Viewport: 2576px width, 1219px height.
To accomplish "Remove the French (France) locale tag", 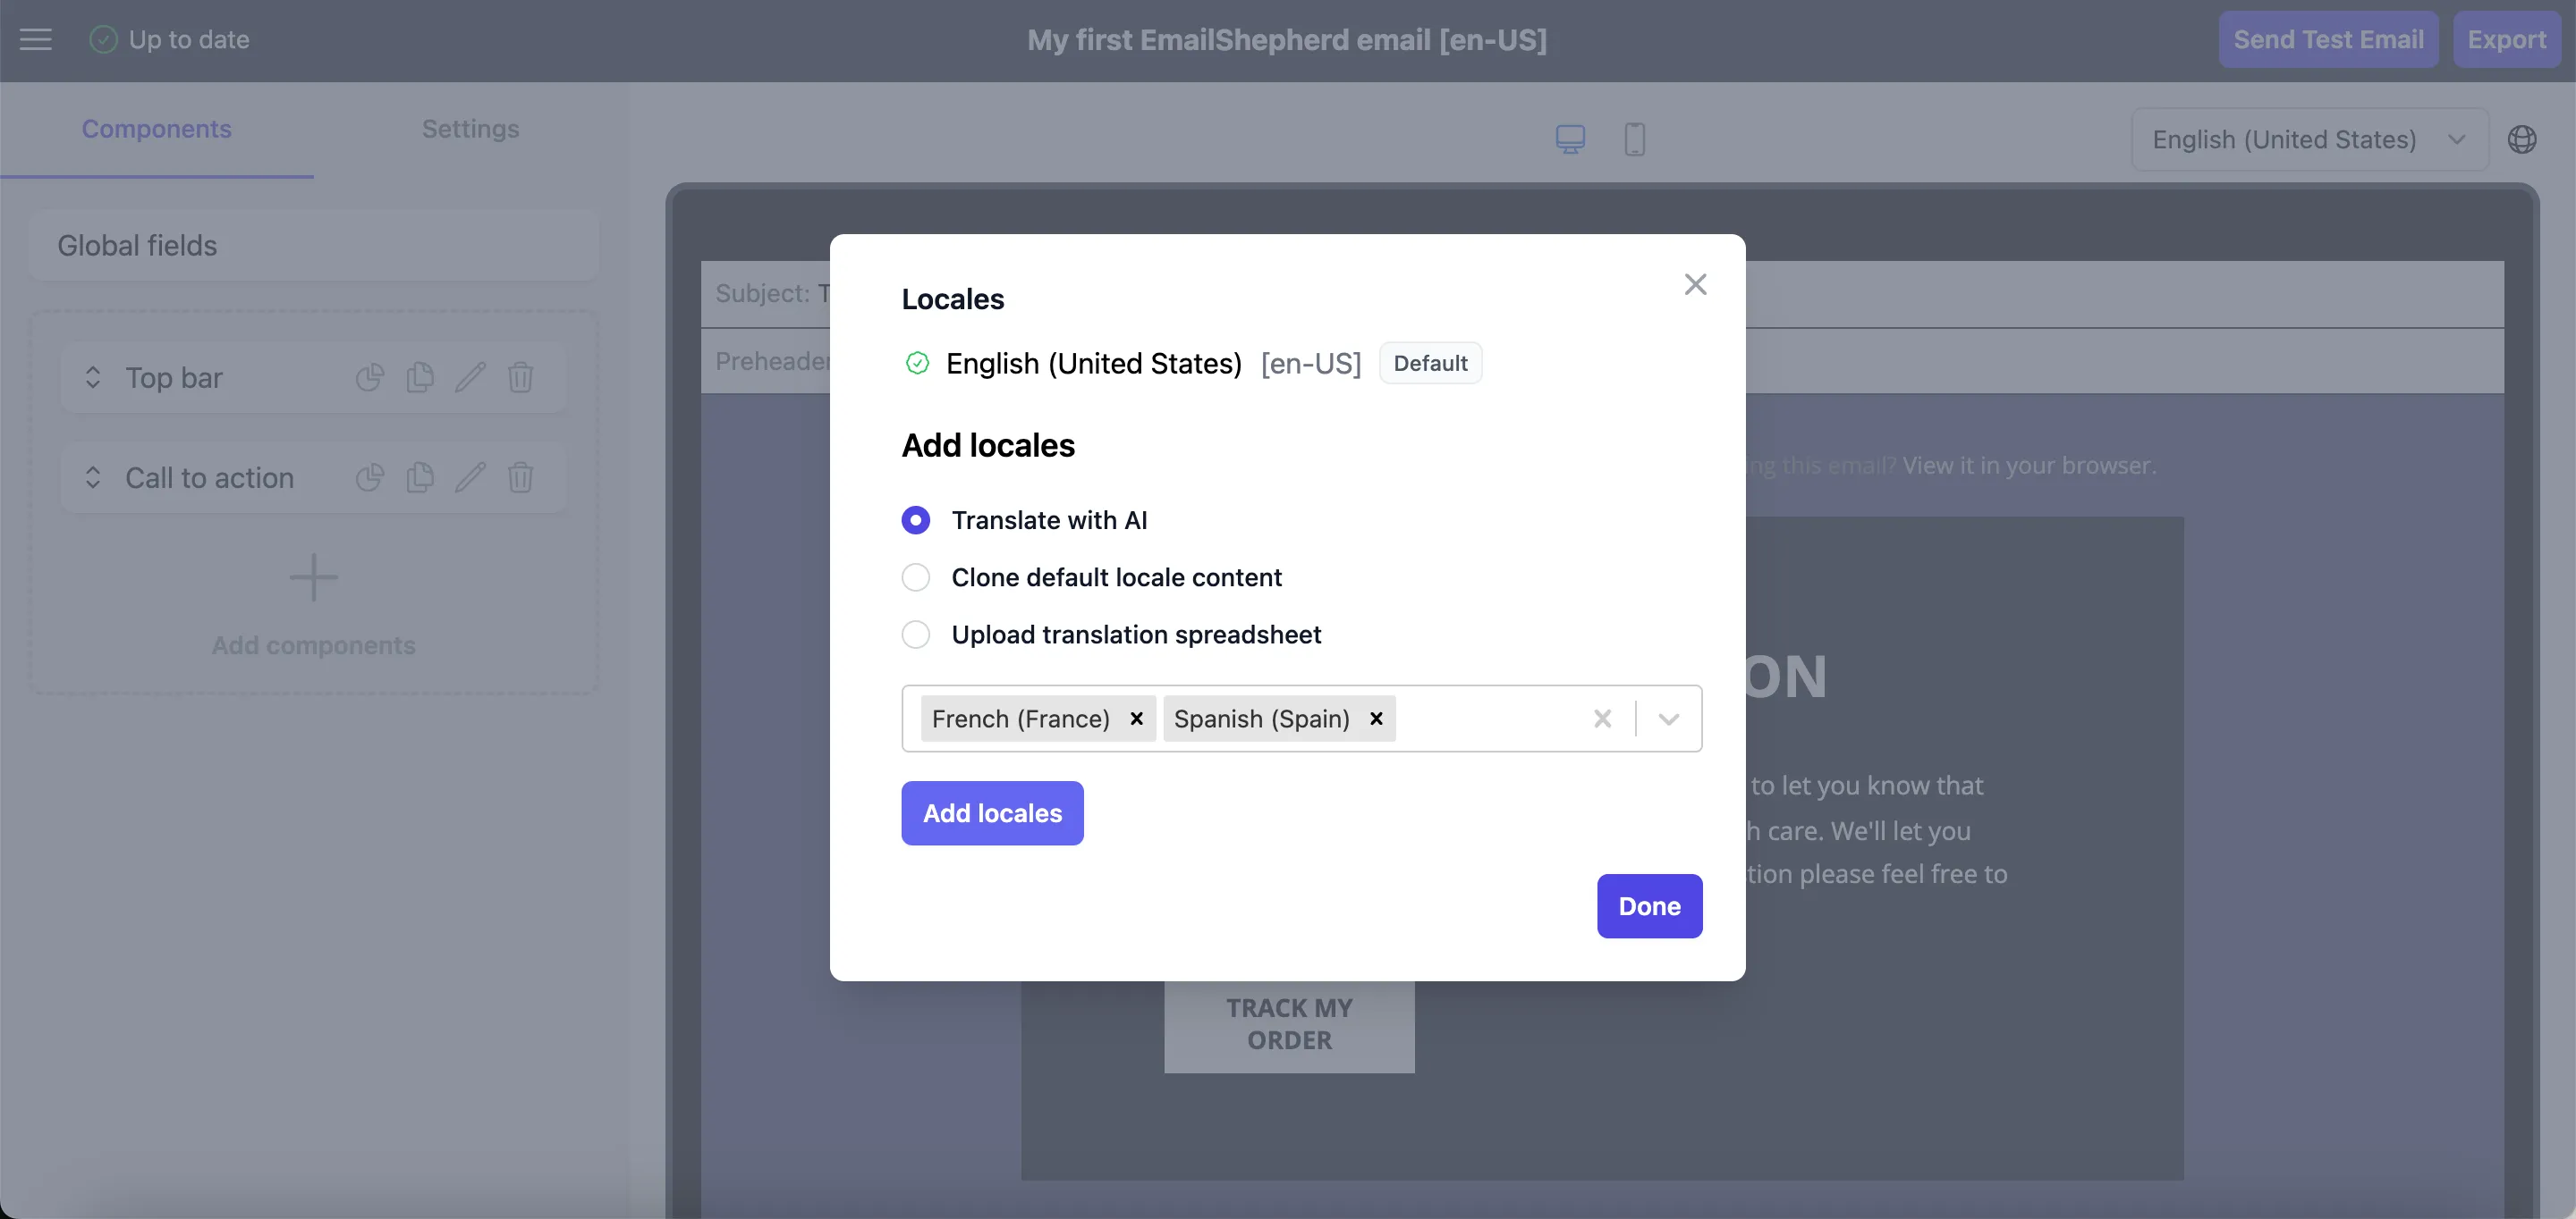I will pyautogui.click(x=1136, y=719).
